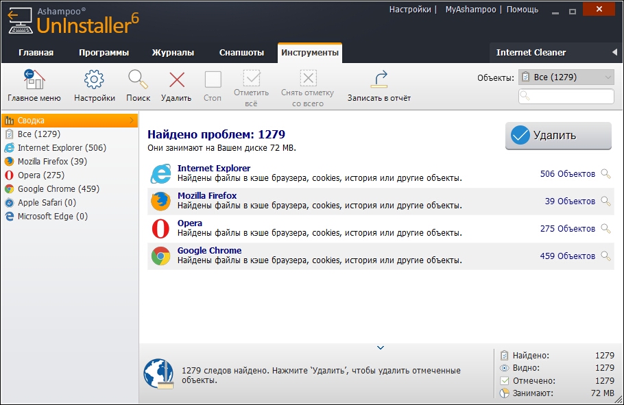This screenshot has height=405, width=624.
Task: Open the Objects filter dropdown
Action: [x=566, y=77]
